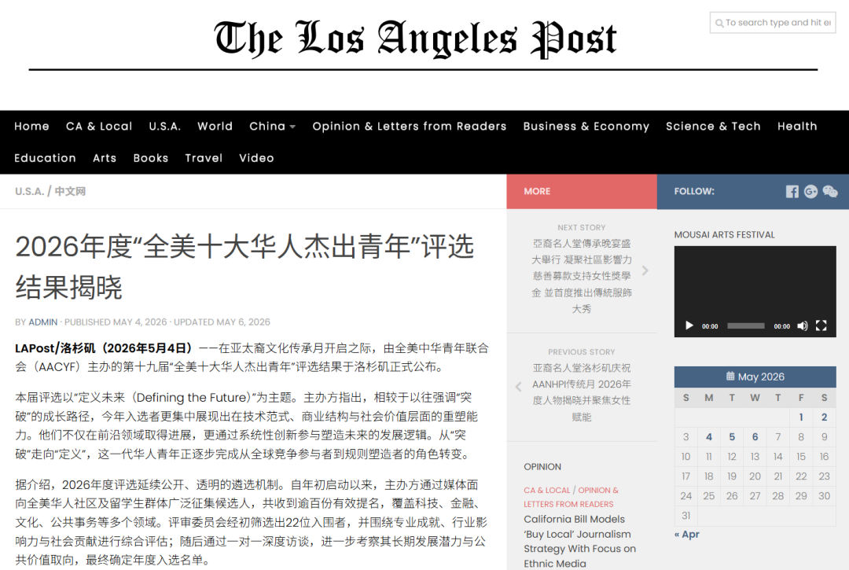The image size is (849, 570).
Task: Click calendar date 15
Action: (801, 457)
